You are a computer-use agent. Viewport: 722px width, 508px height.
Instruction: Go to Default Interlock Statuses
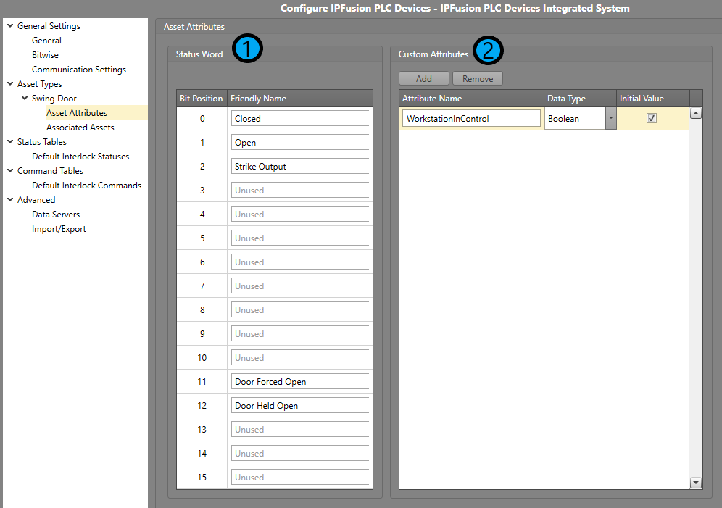pyautogui.click(x=80, y=157)
